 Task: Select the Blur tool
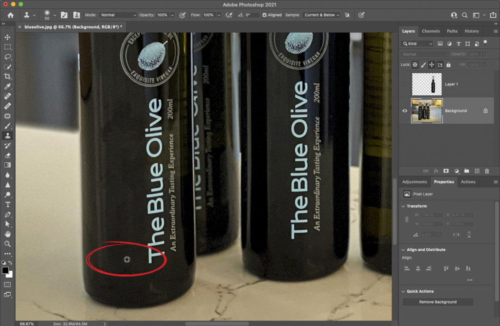(8, 175)
